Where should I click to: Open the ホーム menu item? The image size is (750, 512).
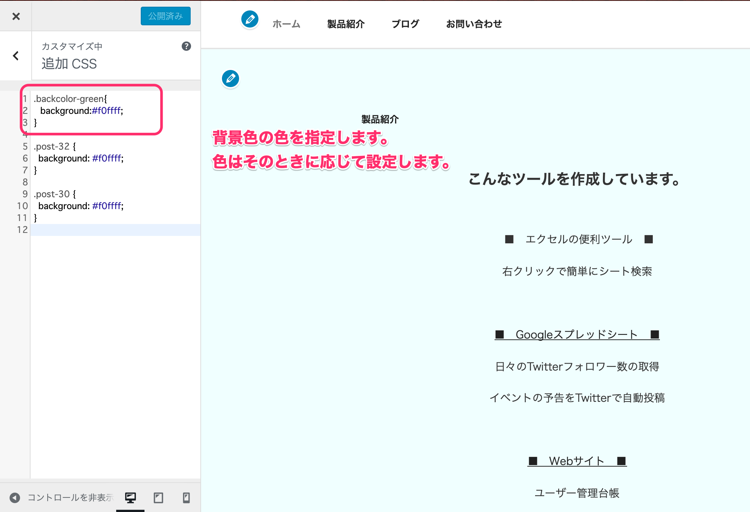pyautogui.click(x=286, y=24)
